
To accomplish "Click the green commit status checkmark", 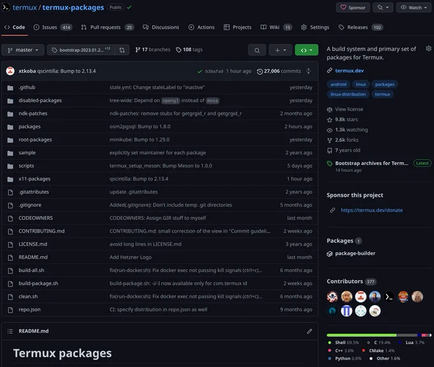I will [200, 71].
